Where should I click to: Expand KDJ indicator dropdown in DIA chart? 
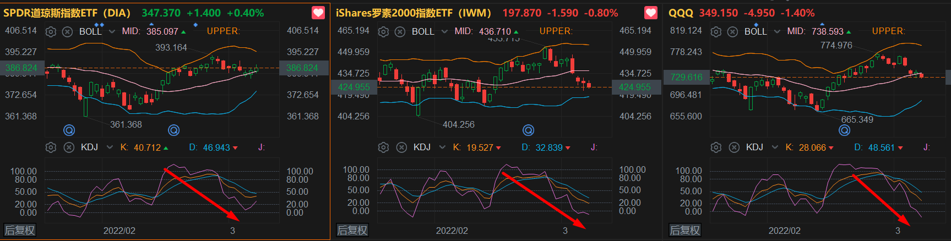(110, 147)
